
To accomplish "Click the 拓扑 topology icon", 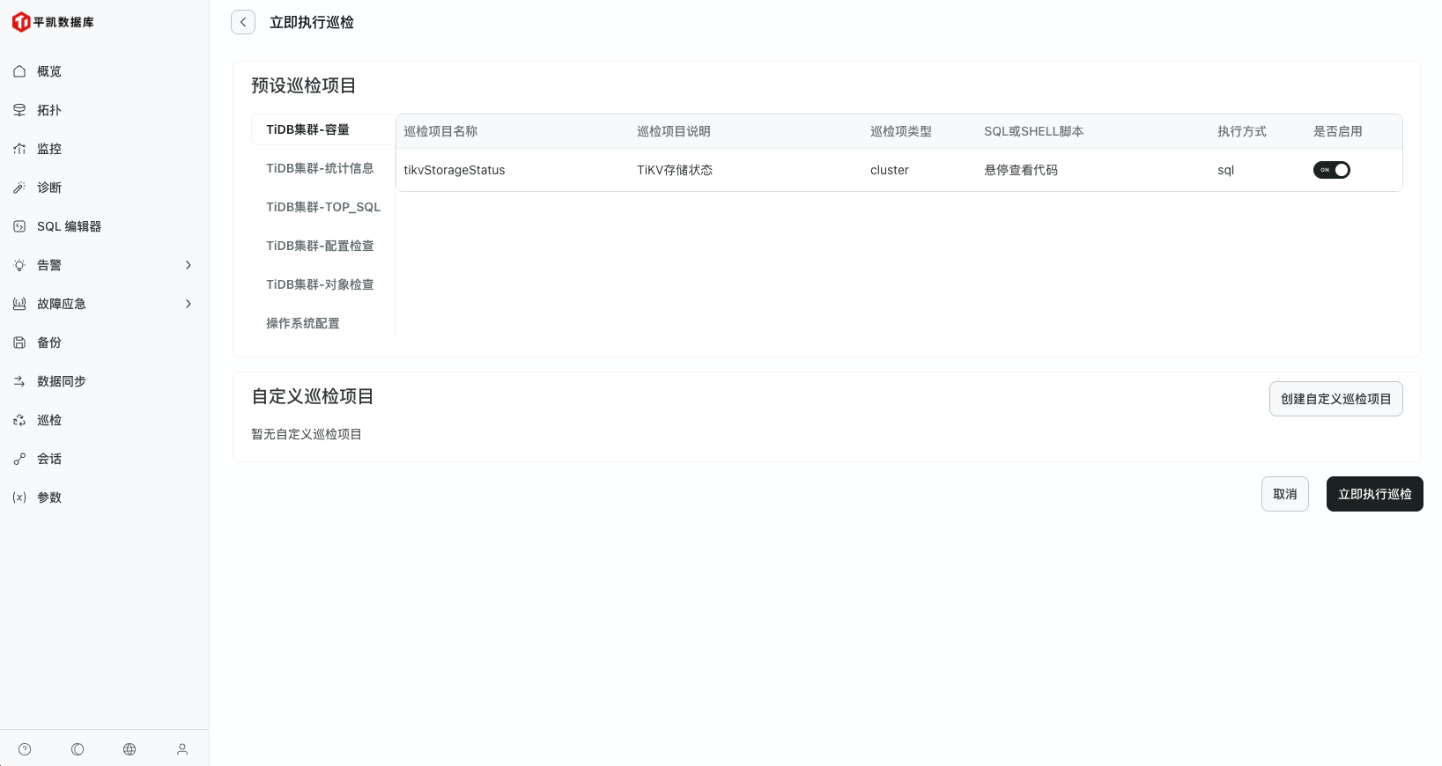I will (x=19, y=110).
